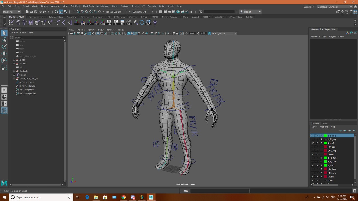Expand the Joints item in the Outliner
The image size is (358, 201).
click(14, 60)
